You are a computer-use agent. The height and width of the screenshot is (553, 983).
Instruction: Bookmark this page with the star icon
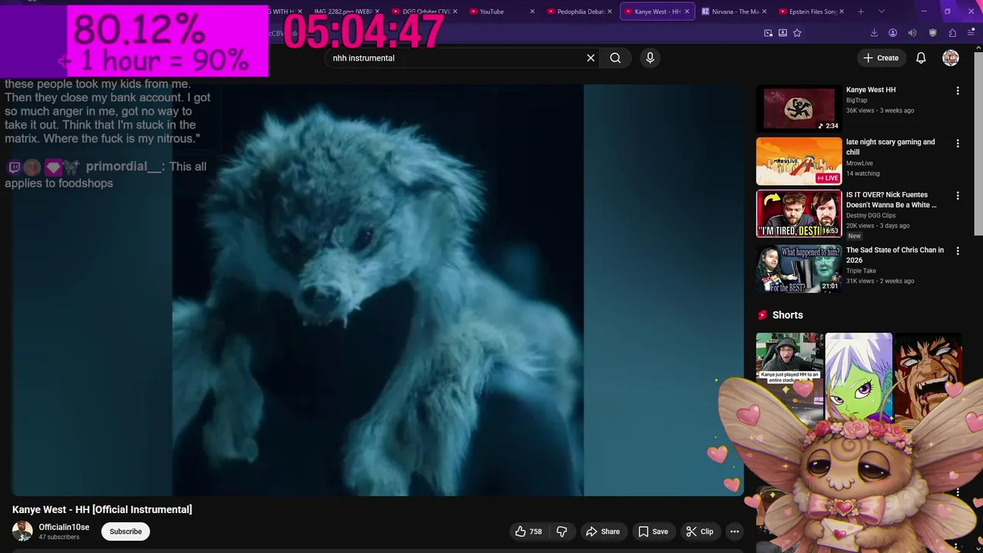(797, 33)
